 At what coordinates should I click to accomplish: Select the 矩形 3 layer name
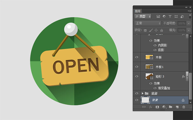tap(160, 77)
